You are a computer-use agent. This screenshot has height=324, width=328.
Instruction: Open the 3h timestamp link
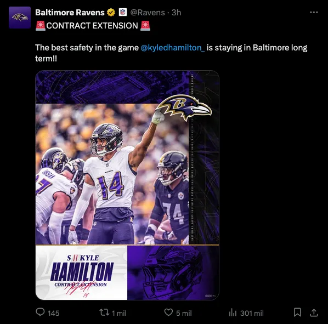177,13
